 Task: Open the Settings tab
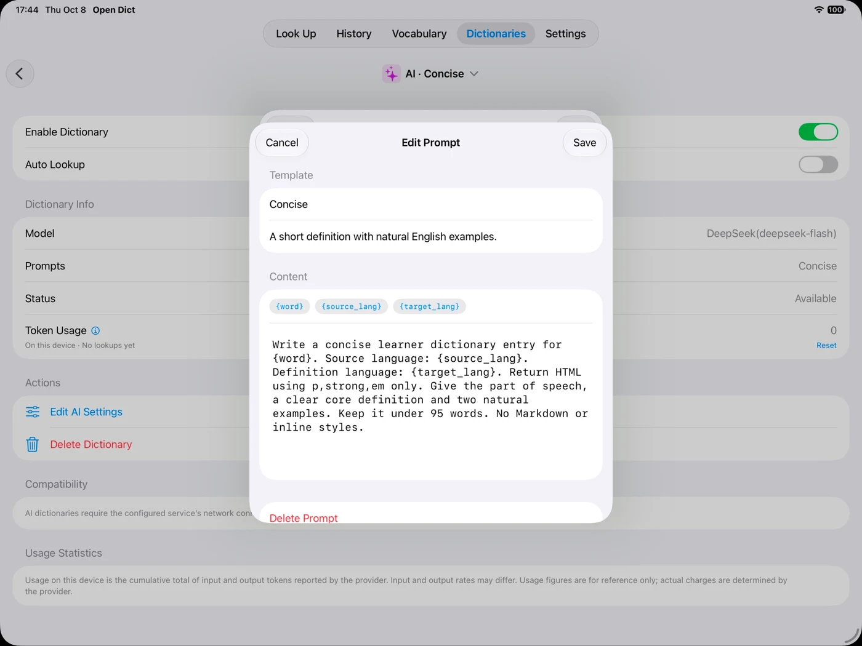(x=565, y=34)
